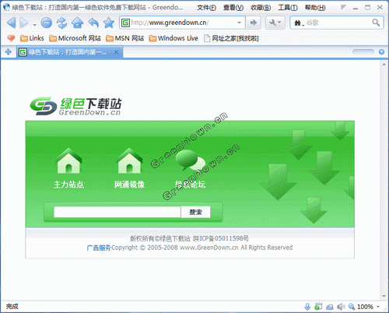This screenshot has height=313, width=389.
Task: Click the undo closed tab arrow
Action: [93, 23]
